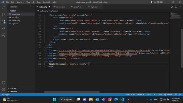183x103 pixels.
Task: Switch to the style.css editor tab
Action: pos(94,7)
